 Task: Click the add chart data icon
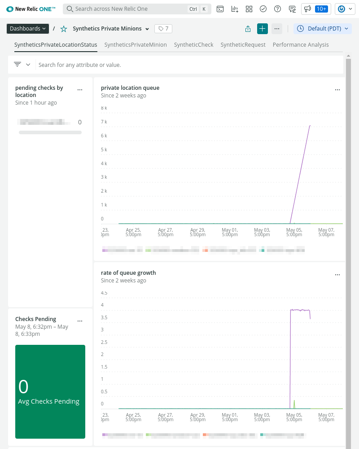(234, 9)
